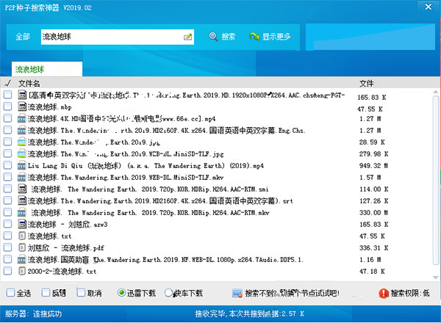Sort by 文件名 column header

pos(29,84)
